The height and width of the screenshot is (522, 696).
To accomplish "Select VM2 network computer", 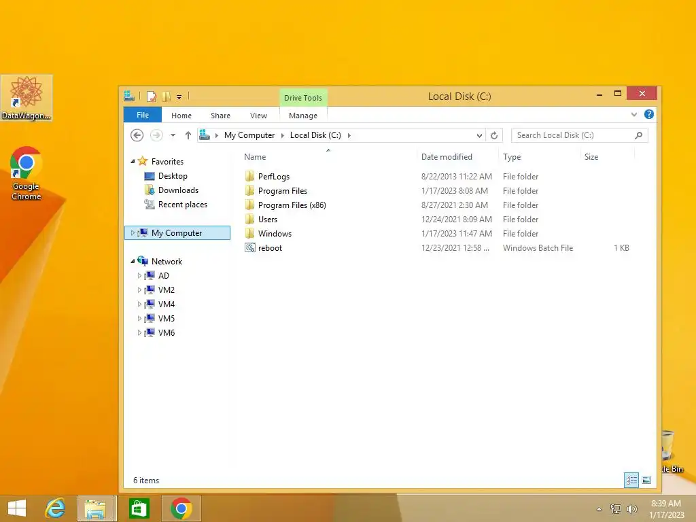I will click(167, 290).
